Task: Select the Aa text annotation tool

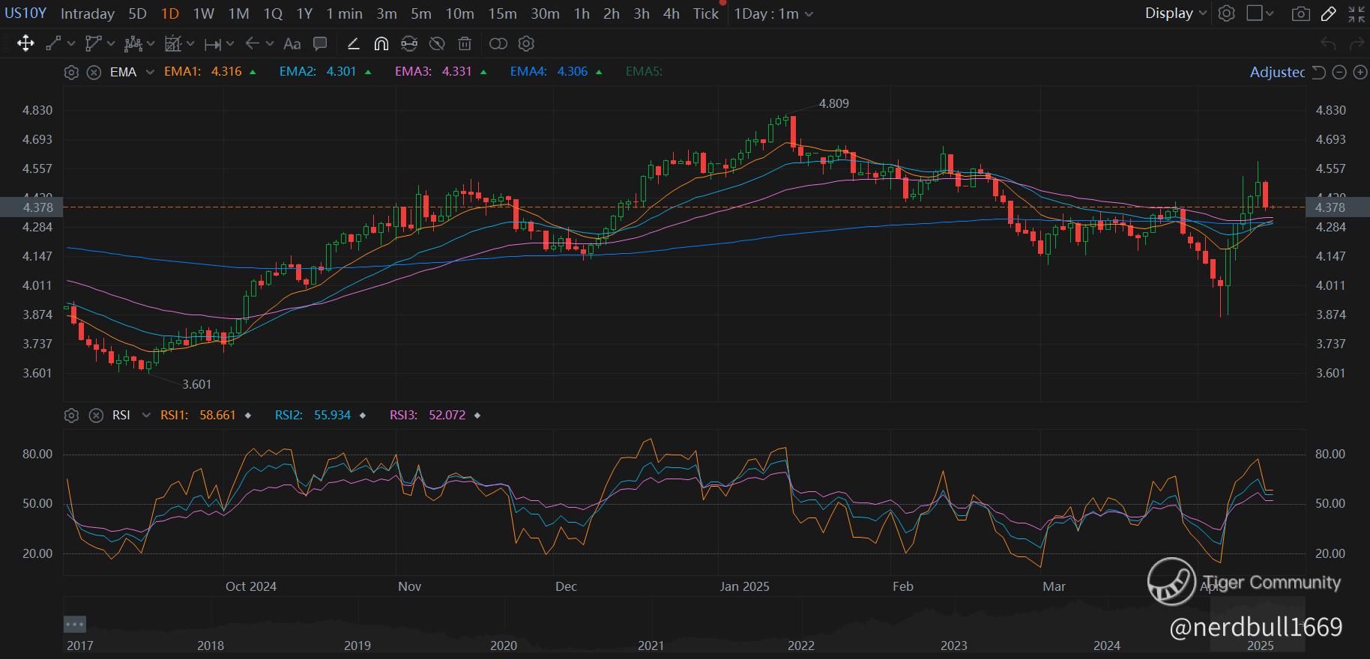Action: click(x=292, y=43)
